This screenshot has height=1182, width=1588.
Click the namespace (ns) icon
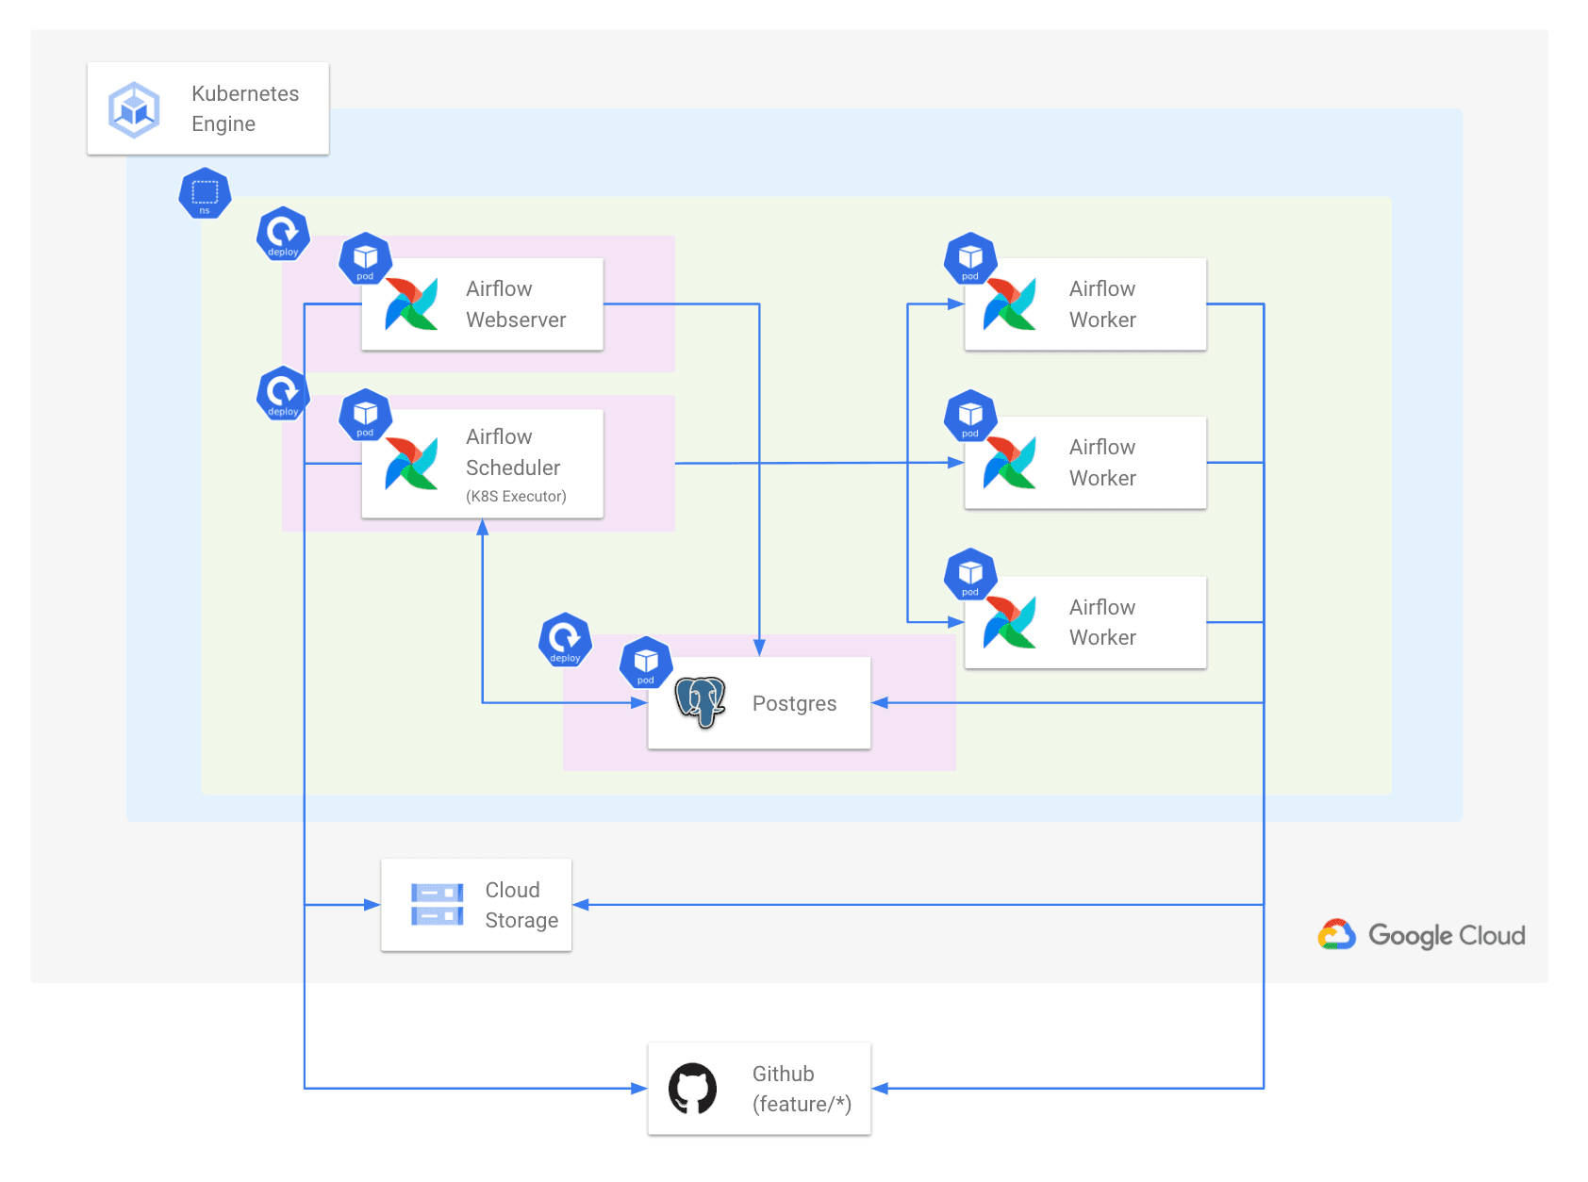(205, 193)
